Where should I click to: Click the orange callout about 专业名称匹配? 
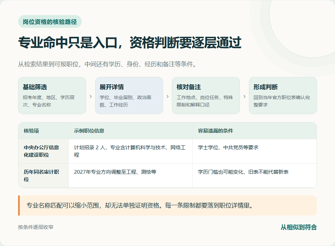[x=167, y=206]
